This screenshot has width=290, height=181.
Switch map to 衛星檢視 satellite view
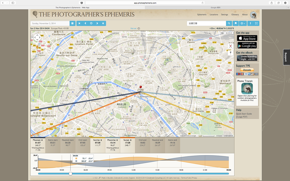tap(229, 33)
